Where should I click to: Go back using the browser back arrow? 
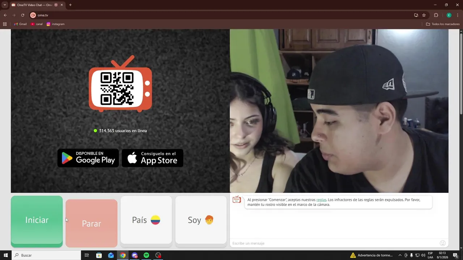tap(5, 15)
